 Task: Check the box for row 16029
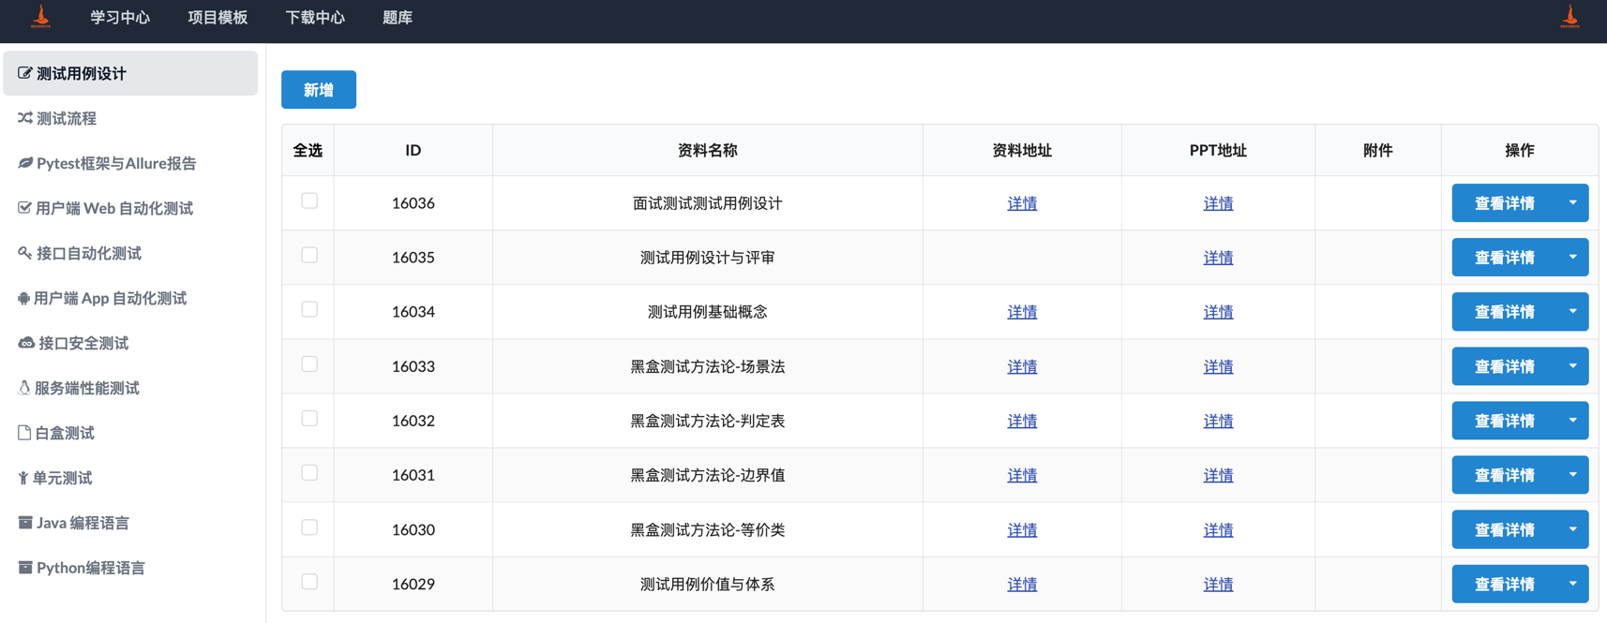309,582
